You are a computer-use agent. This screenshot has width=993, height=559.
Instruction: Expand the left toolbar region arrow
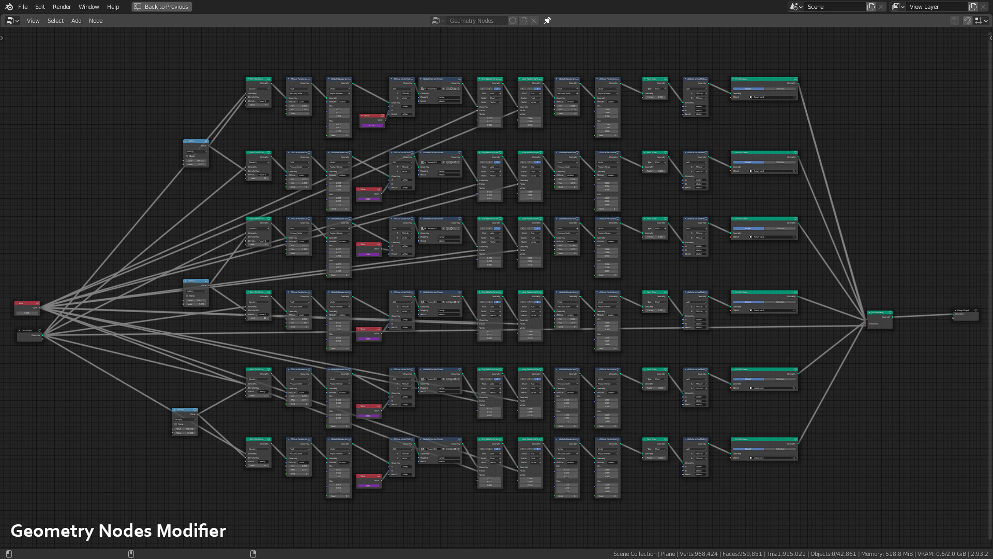pos(2,38)
